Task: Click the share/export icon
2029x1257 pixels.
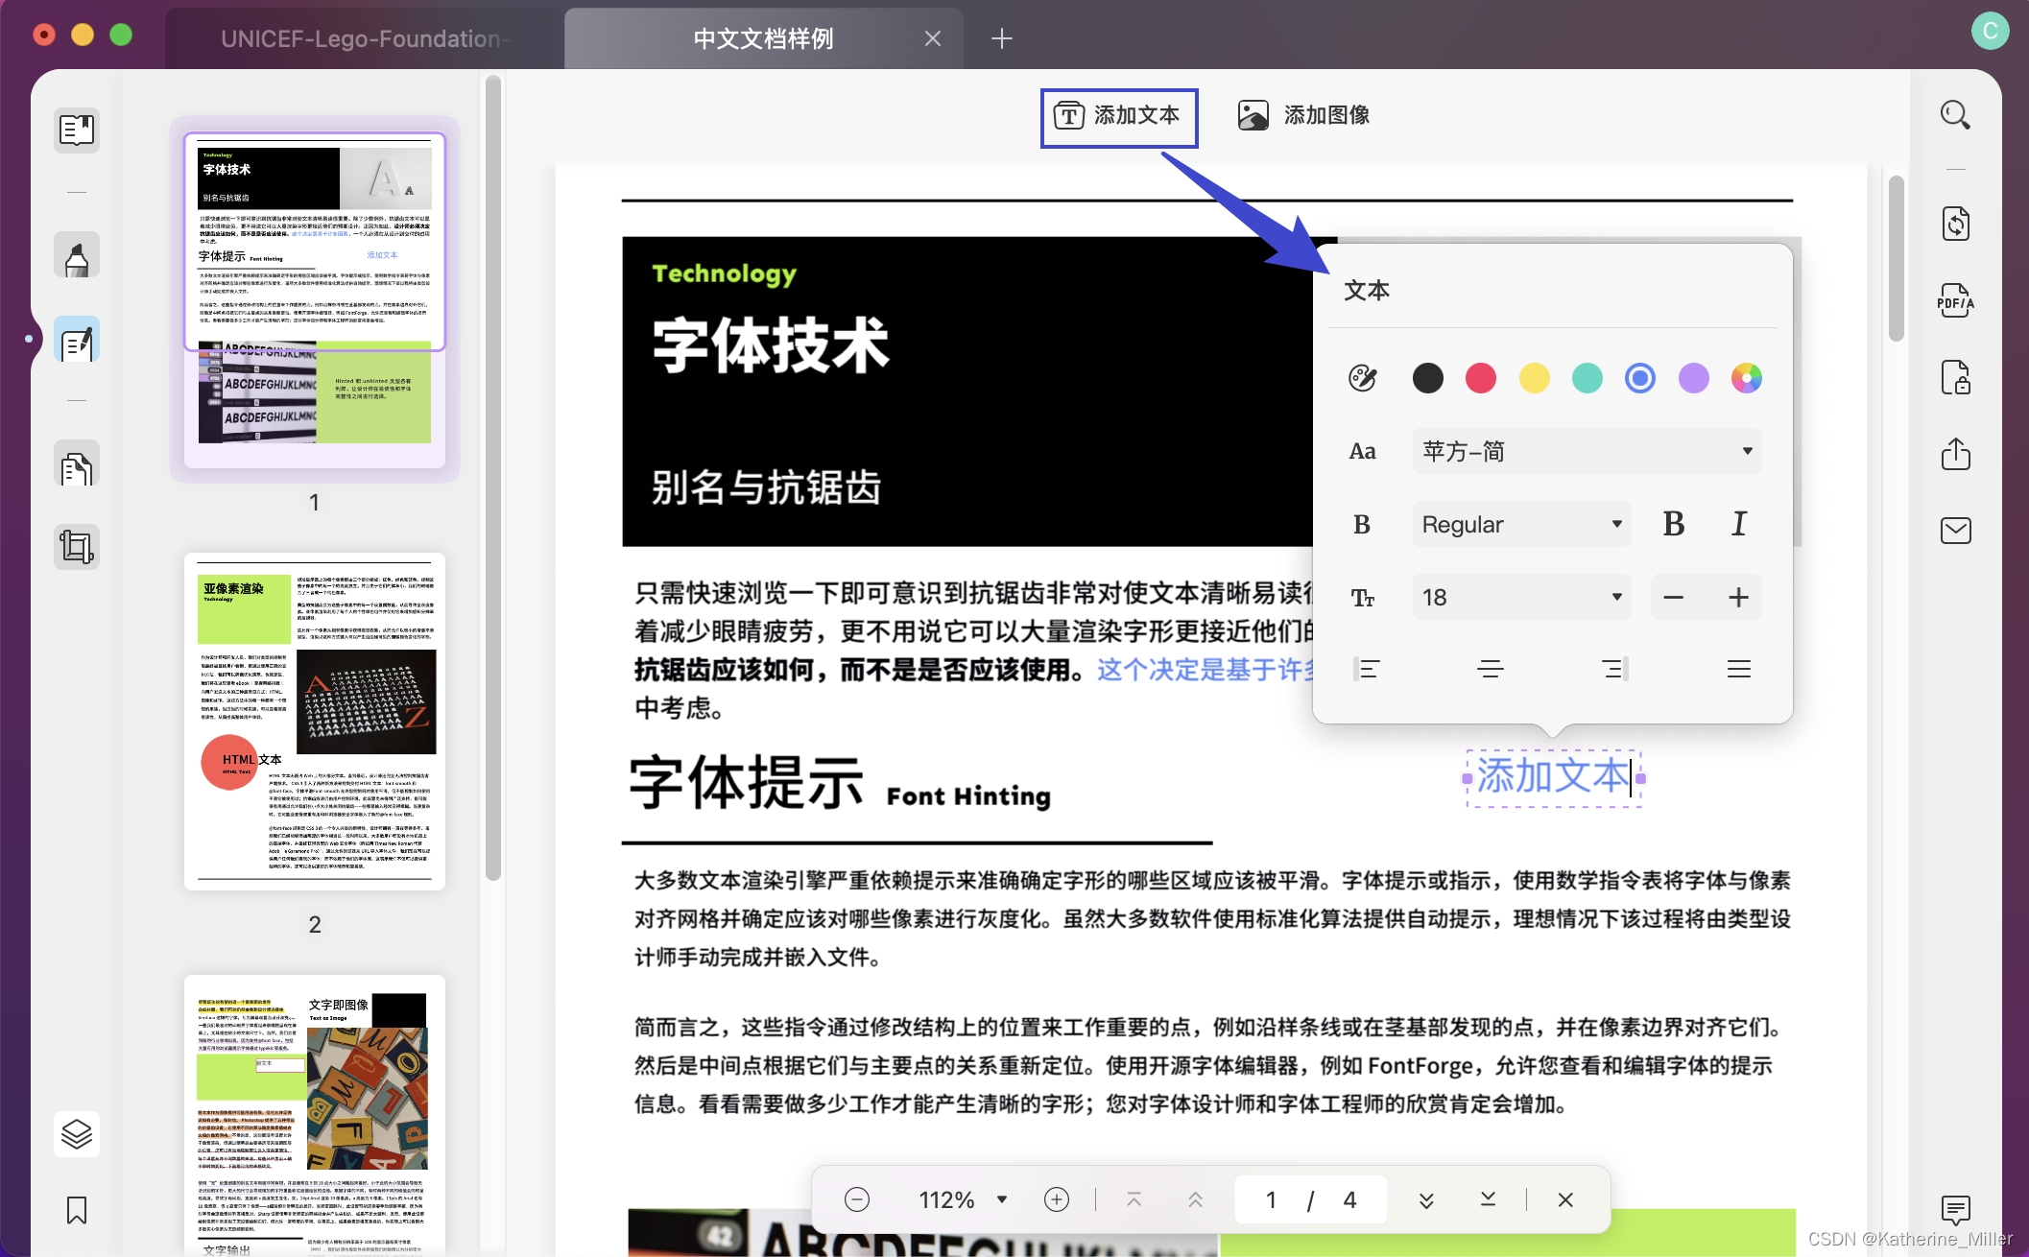Action: 1955,453
